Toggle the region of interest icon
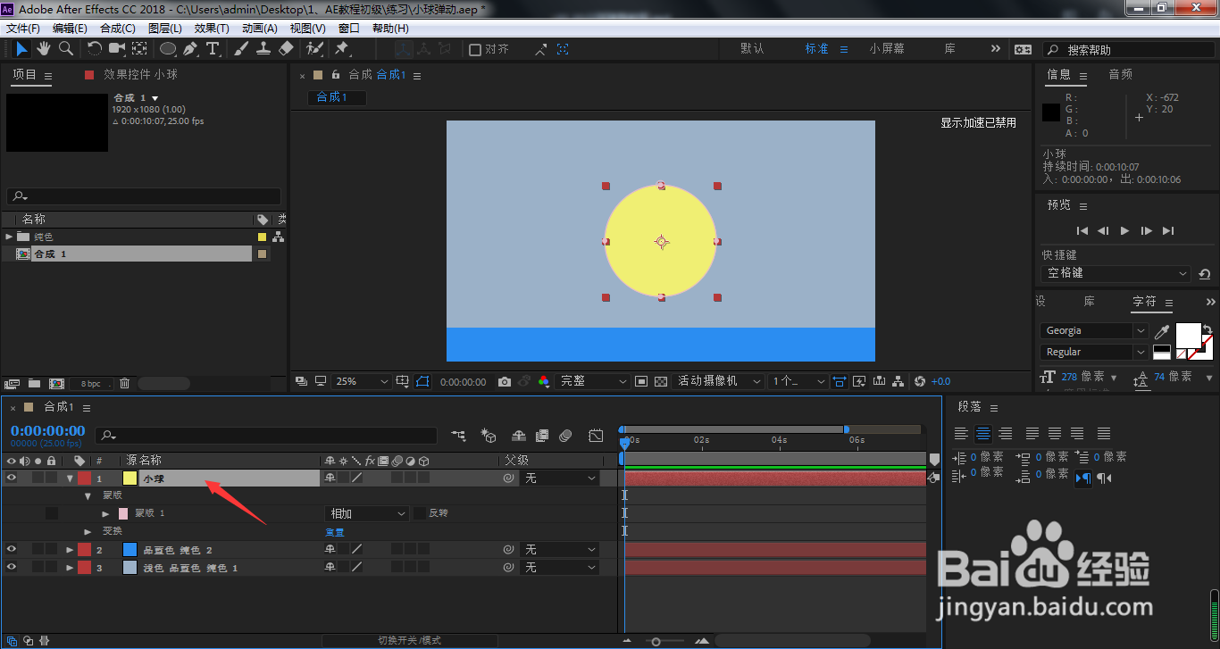 tap(641, 381)
